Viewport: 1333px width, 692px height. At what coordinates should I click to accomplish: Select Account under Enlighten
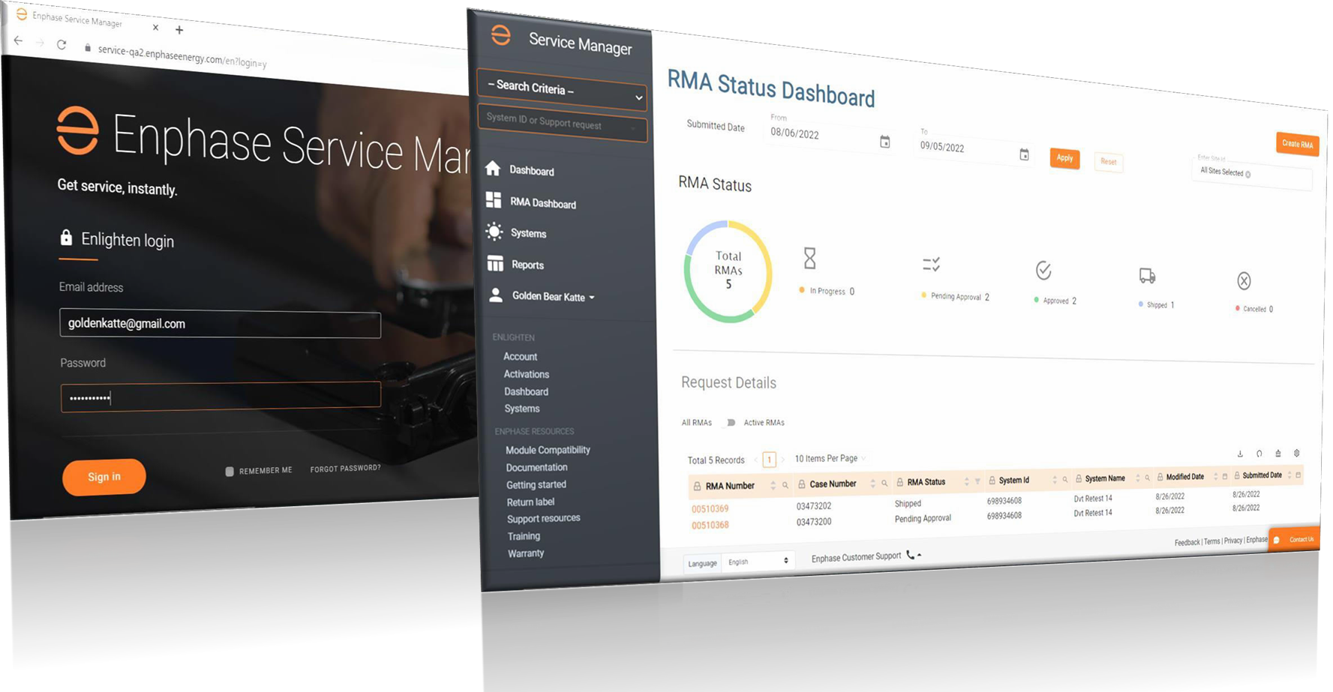[x=520, y=357]
